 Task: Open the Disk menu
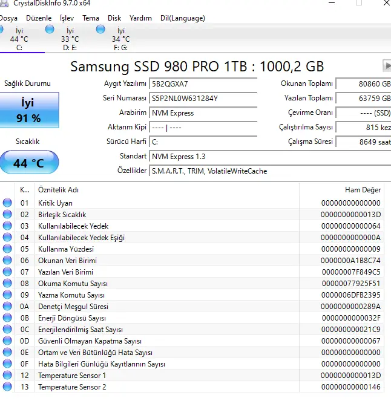tap(114, 18)
